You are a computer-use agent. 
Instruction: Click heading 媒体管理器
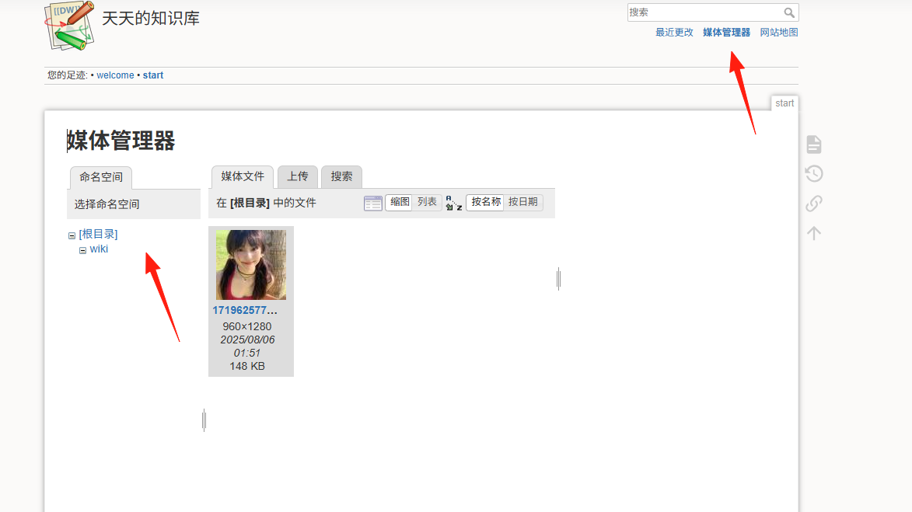121,141
